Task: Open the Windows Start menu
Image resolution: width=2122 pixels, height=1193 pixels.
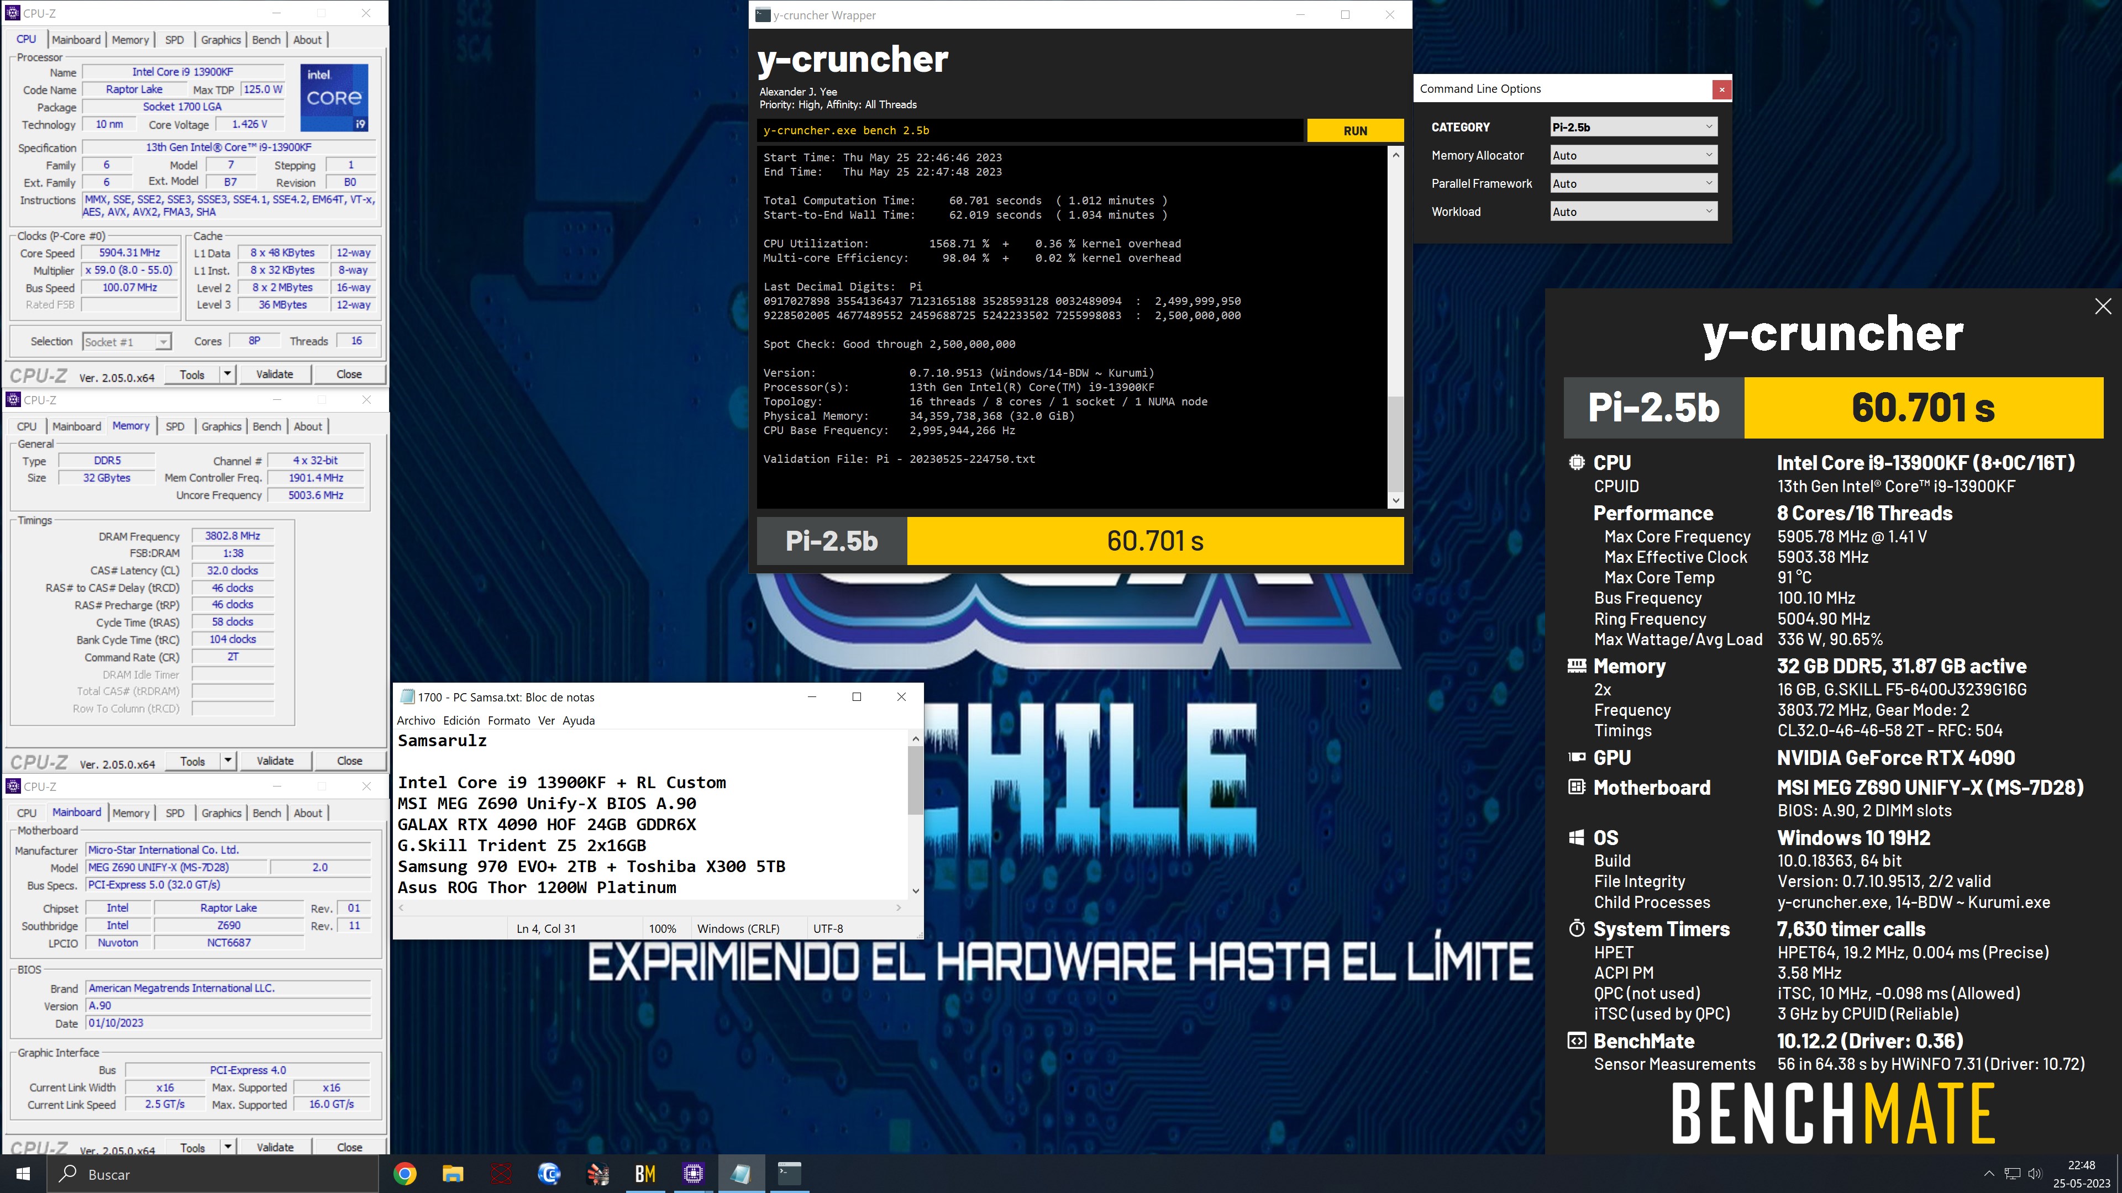Action: click(22, 1173)
